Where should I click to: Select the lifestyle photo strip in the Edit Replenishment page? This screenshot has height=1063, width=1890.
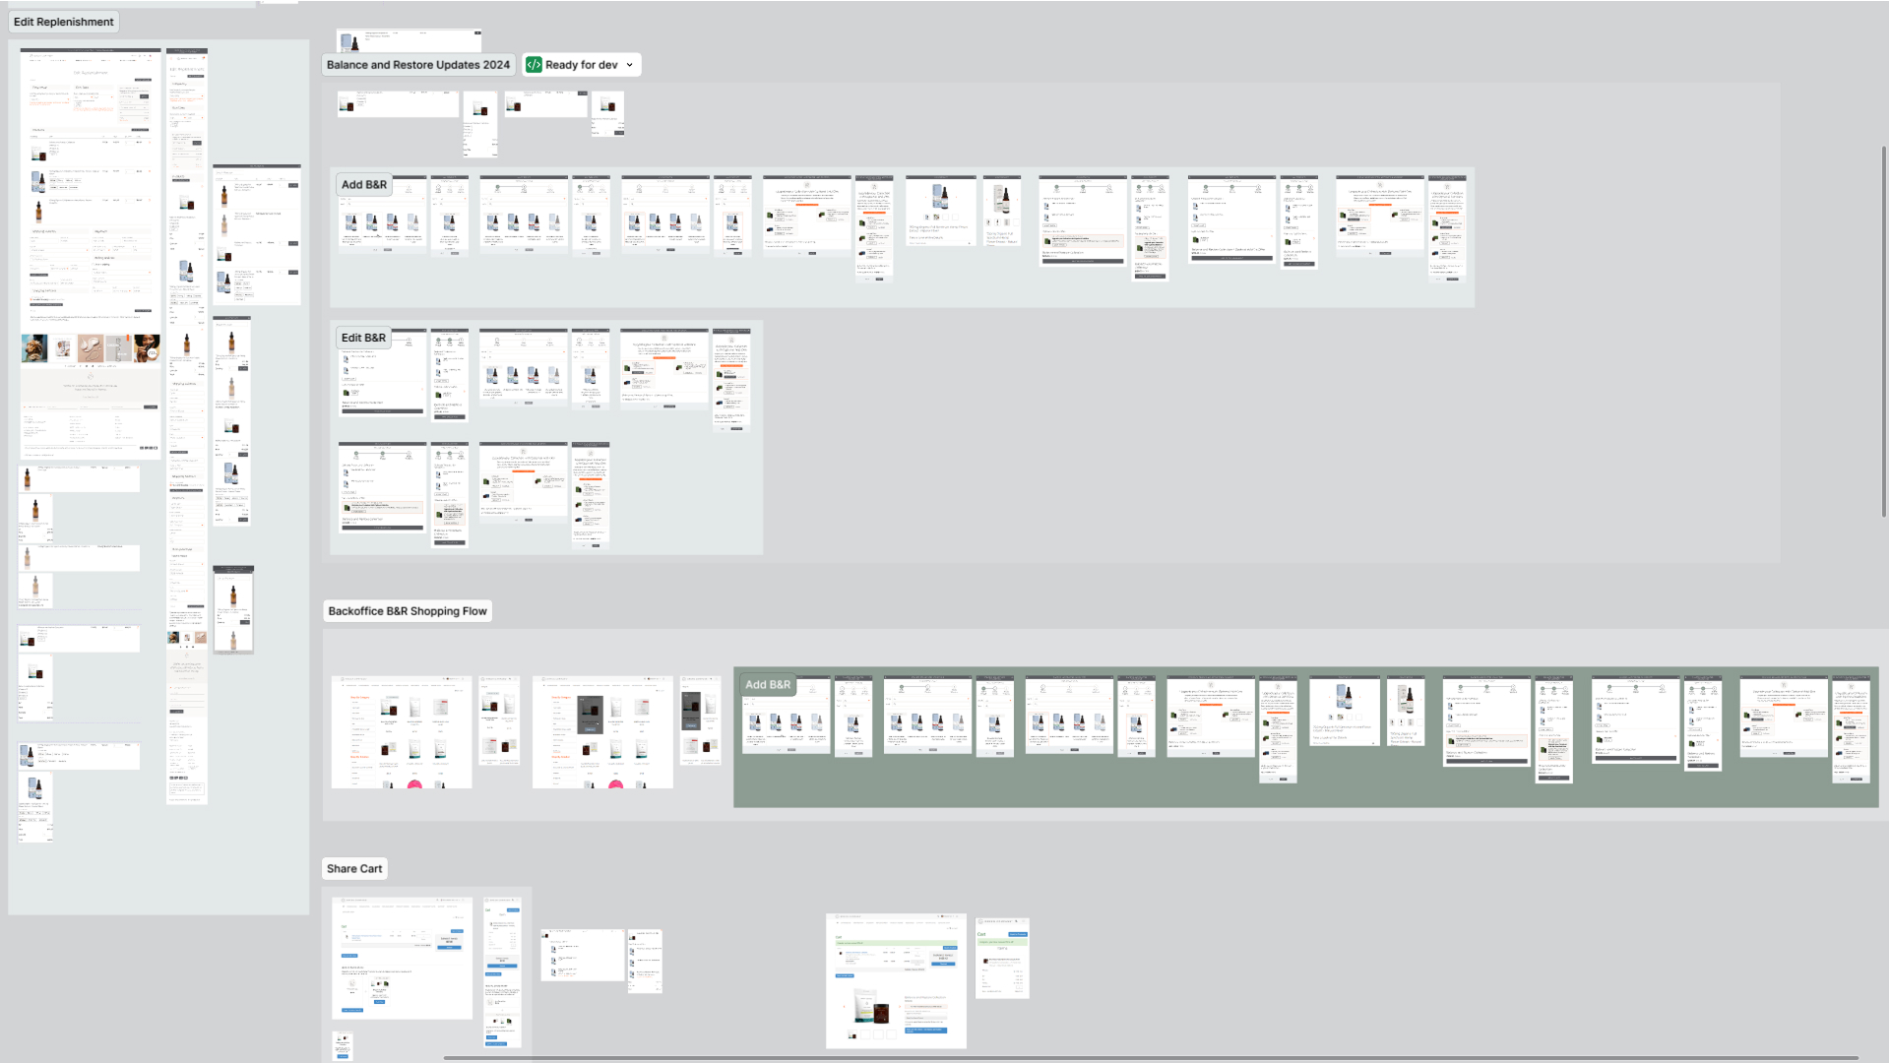(91, 347)
